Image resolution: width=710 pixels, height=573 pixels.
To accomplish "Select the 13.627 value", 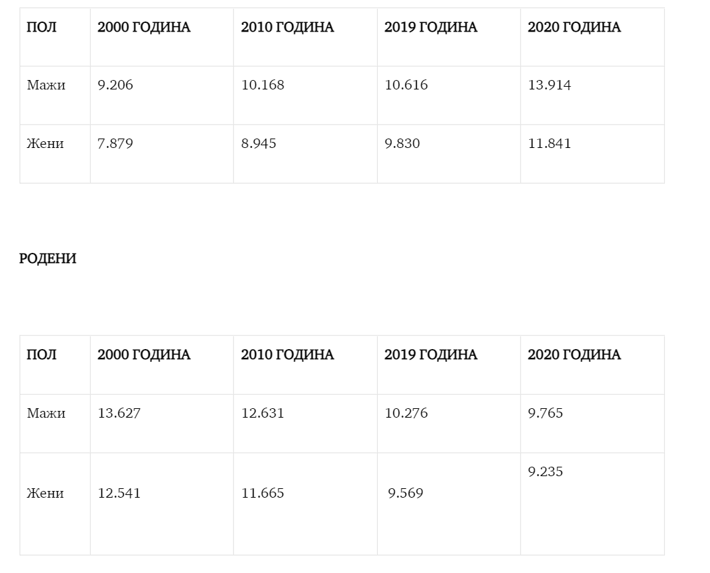I will click(x=119, y=413).
